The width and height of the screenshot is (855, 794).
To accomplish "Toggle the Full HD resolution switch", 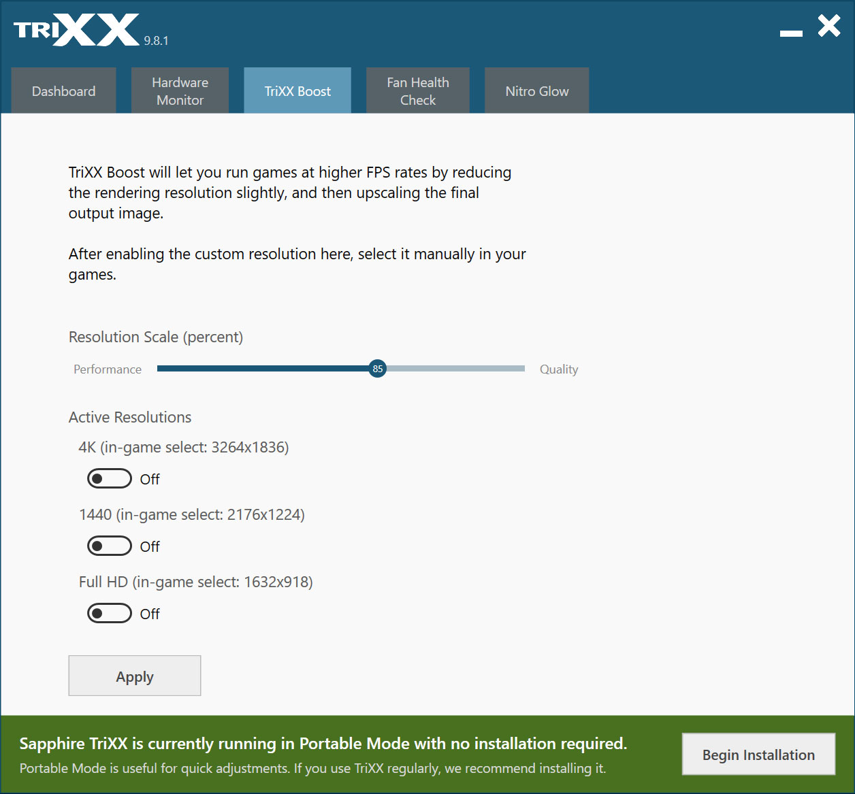I will (110, 614).
